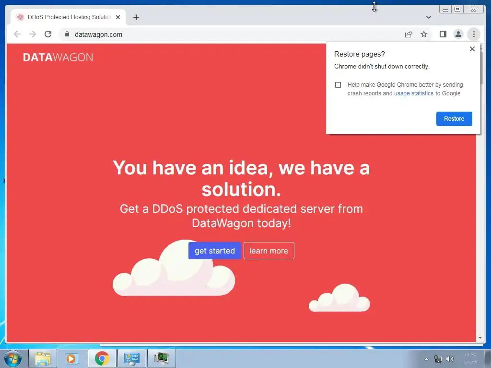Open a new tab with the plus button
Image resolution: width=491 pixels, height=368 pixels.
[136, 17]
